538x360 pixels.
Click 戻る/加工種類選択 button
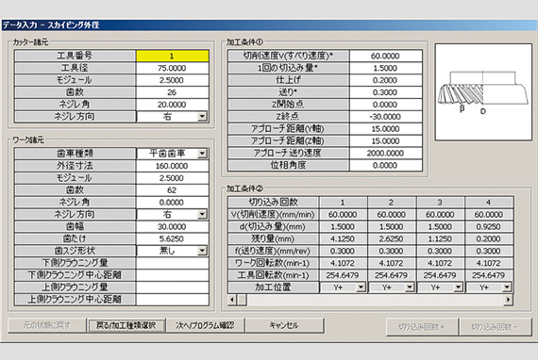(x=126, y=325)
